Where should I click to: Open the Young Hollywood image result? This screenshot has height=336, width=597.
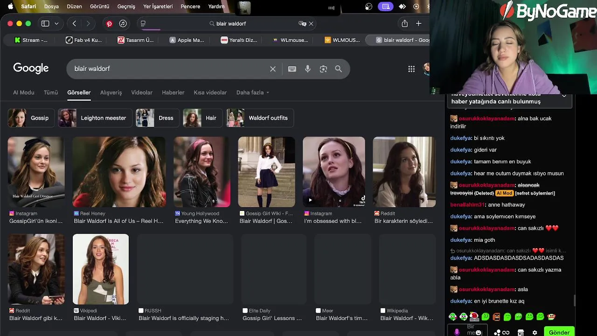click(202, 172)
